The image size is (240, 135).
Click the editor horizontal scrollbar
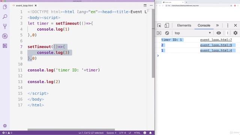click(x=71, y=129)
